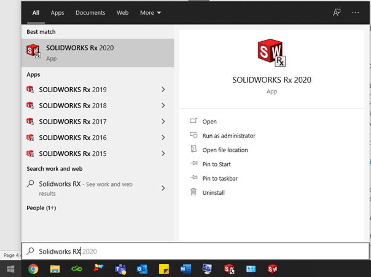
Task: Click the Pin to Start pin icon
Action: point(193,163)
